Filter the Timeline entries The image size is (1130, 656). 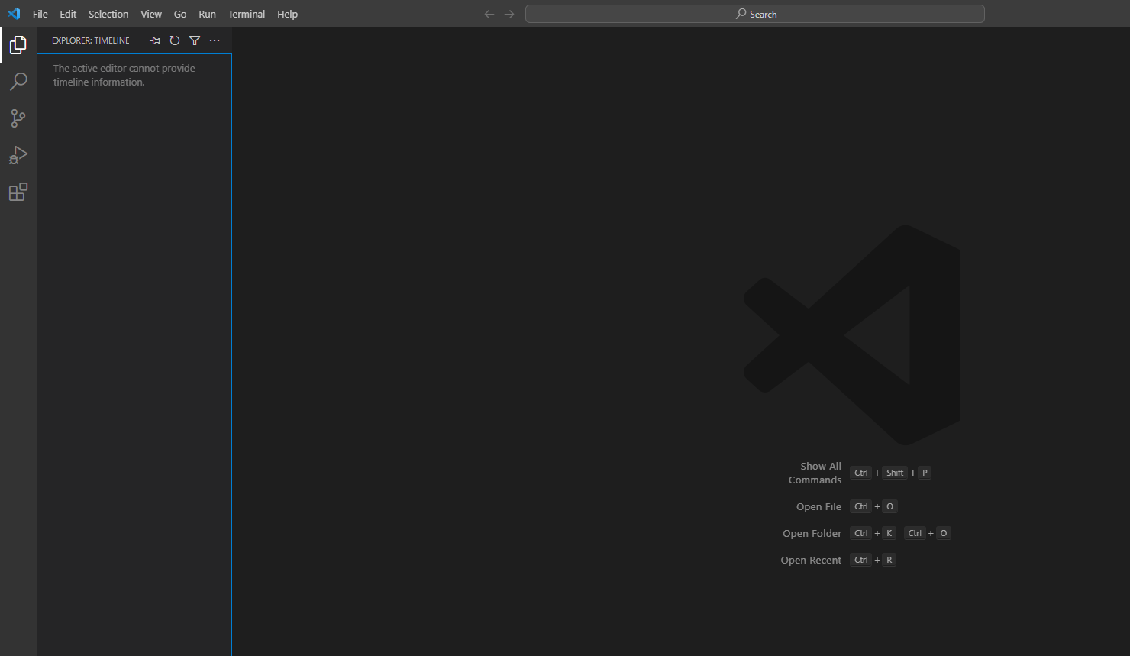195,40
